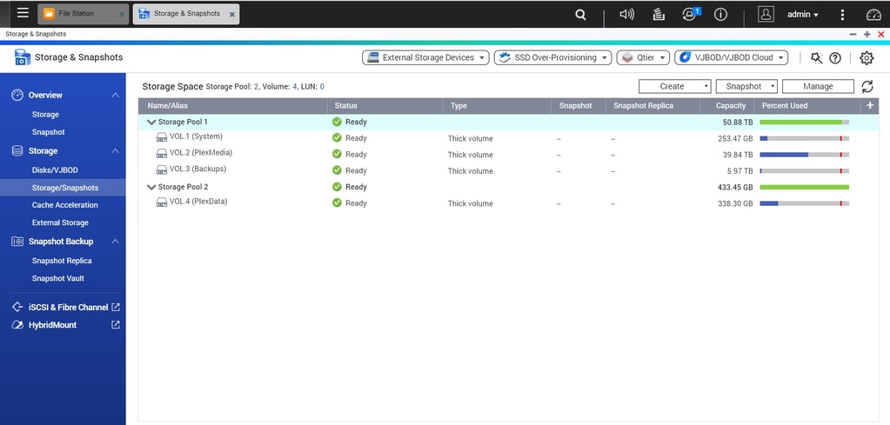Viewport: 890px width, 425px height.
Task: Open the help question mark icon
Action: pos(835,58)
